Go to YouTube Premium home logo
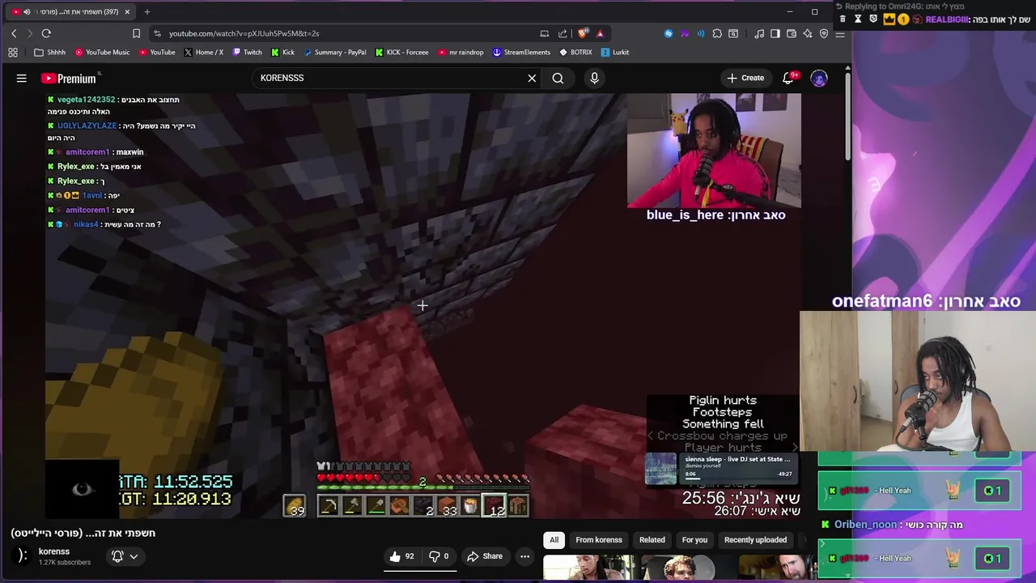This screenshot has width=1036, height=583. (x=69, y=79)
